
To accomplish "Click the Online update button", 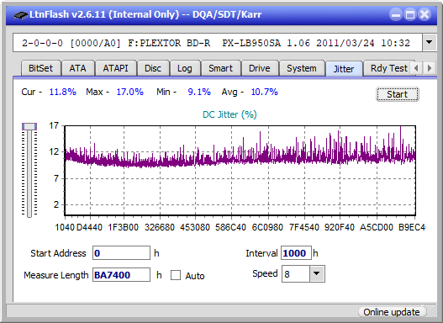I will pos(393,312).
